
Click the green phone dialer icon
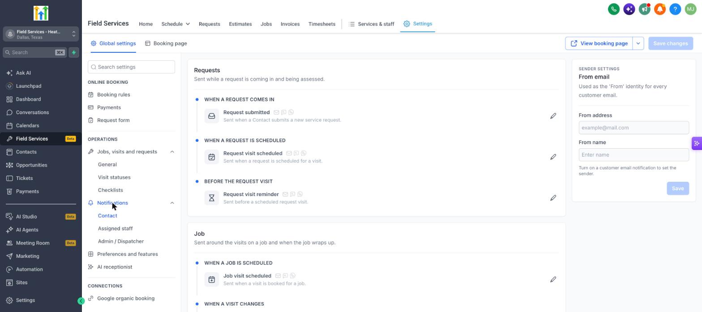(614, 9)
